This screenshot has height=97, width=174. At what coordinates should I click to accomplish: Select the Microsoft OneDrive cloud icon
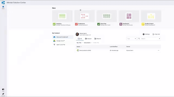pos(54,37)
